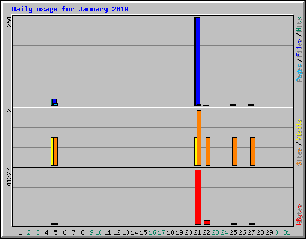Click the orange Sites bar for day 5
The width and height of the screenshot is (306, 239).
[x=56, y=151]
